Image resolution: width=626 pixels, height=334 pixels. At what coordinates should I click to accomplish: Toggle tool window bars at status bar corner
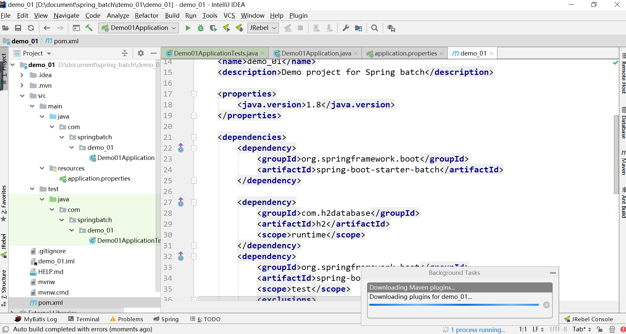click(x=5, y=329)
